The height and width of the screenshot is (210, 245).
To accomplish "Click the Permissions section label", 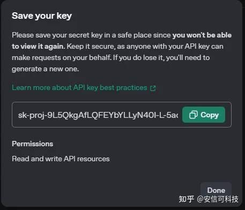I will tap(33, 144).
